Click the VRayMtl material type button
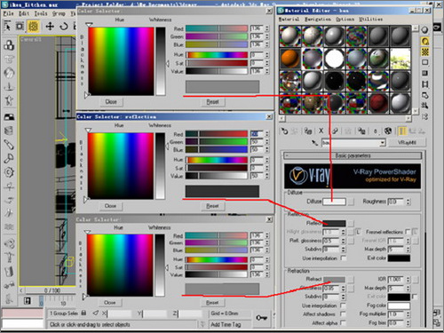444x333 pixels. pos(407,143)
